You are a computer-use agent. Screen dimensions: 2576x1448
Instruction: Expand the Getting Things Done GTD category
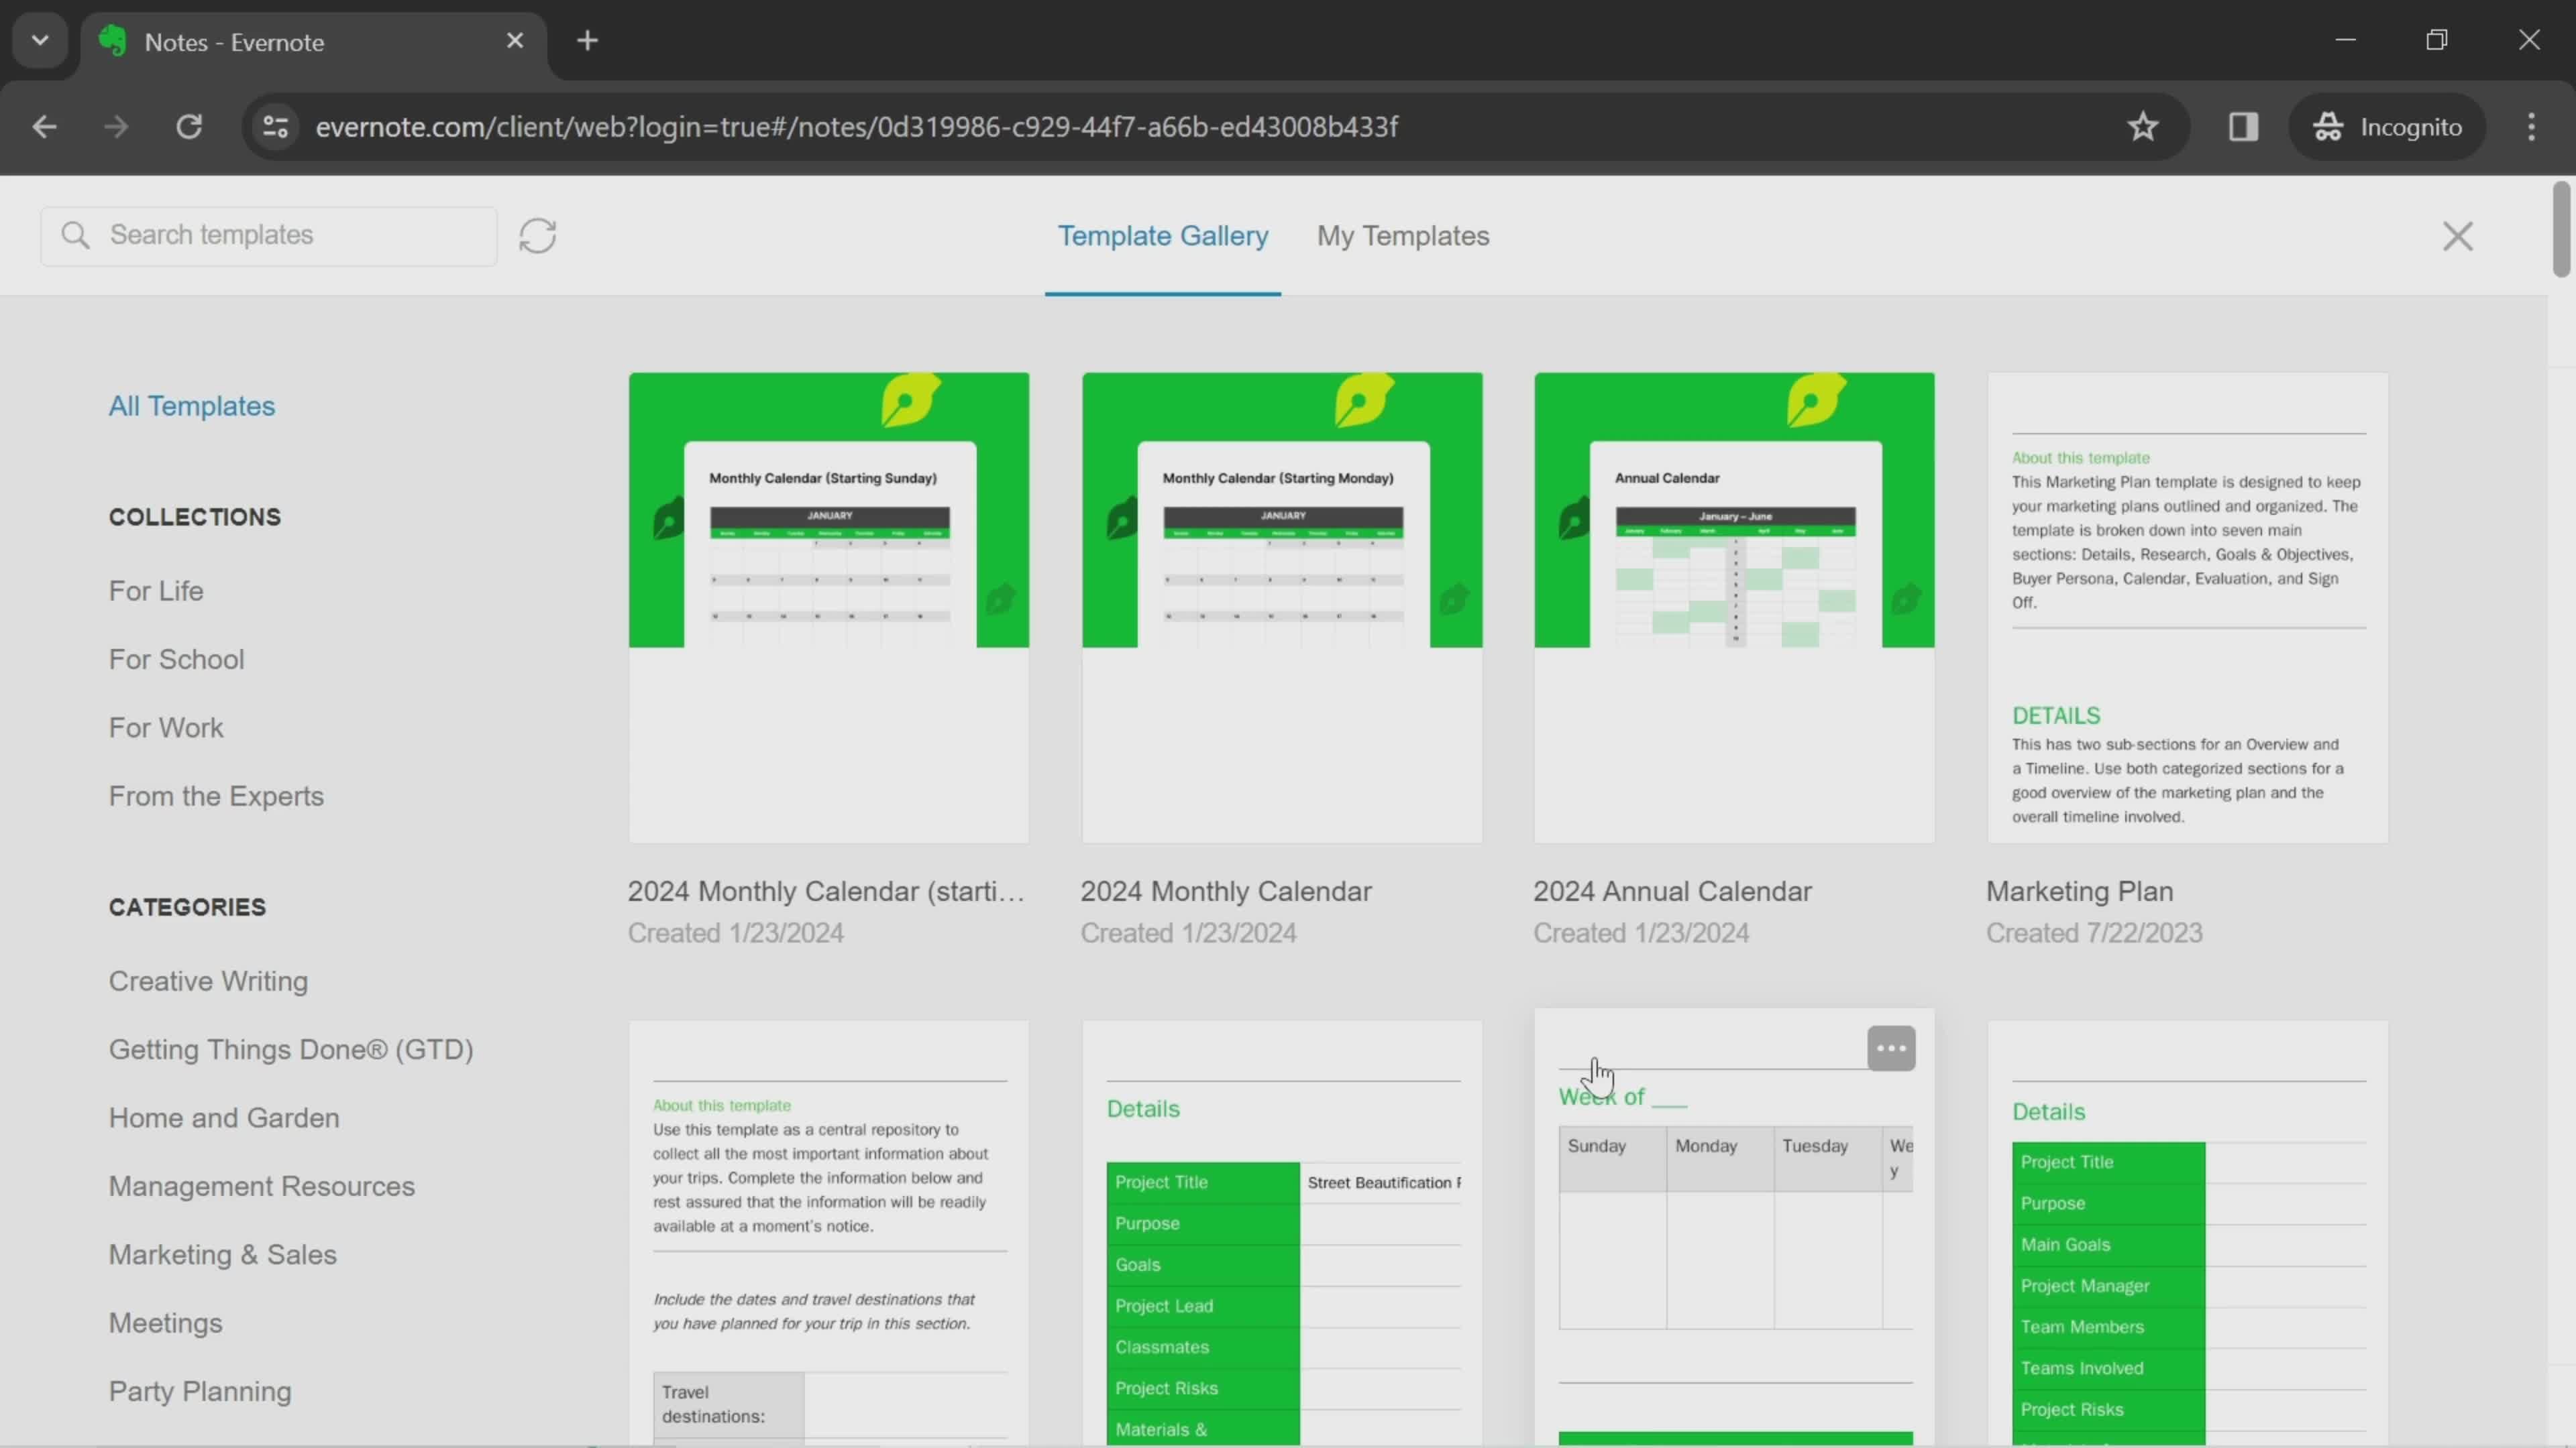[x=290, y=1048]
